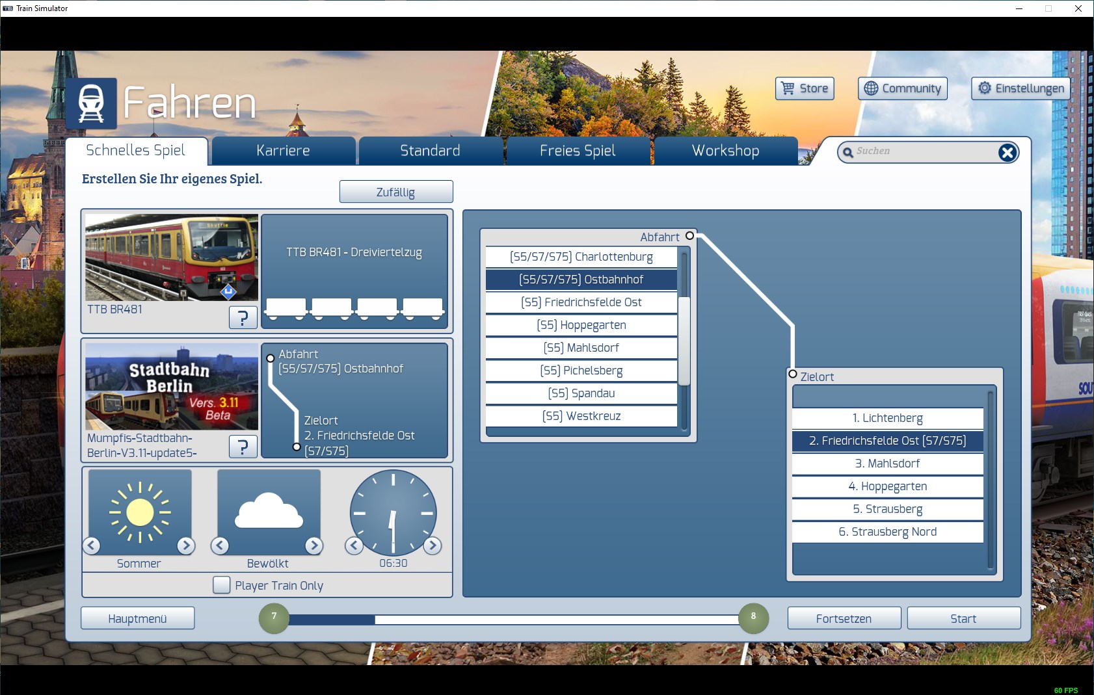Click the Abfahrt list scrollbar

684,340
